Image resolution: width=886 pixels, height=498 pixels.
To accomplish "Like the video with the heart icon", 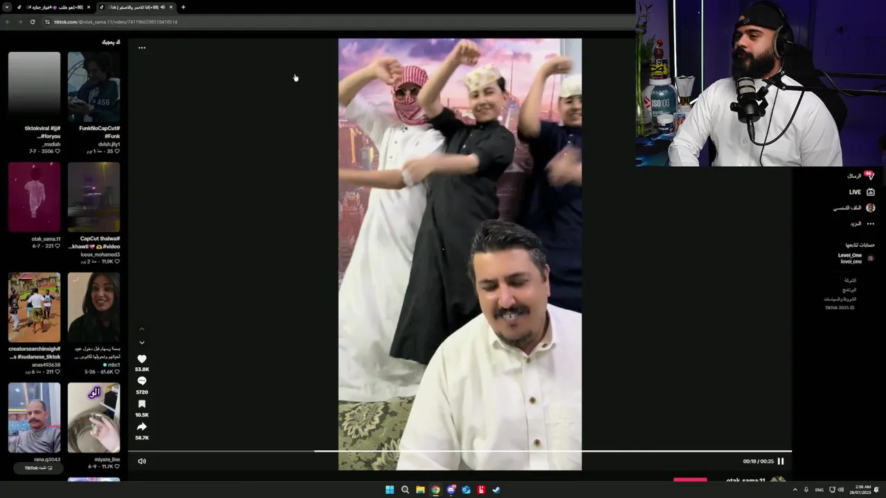I will [x=142, y=359].
